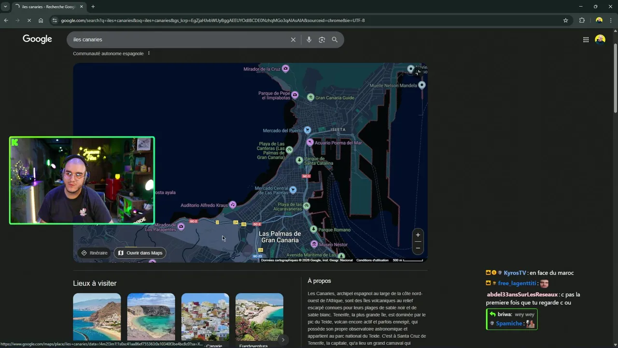Image resolution: width=618 pixels, height=348 pixels.
Task: Open Chrome extensions puzzle icon
Action: (582, 20)
